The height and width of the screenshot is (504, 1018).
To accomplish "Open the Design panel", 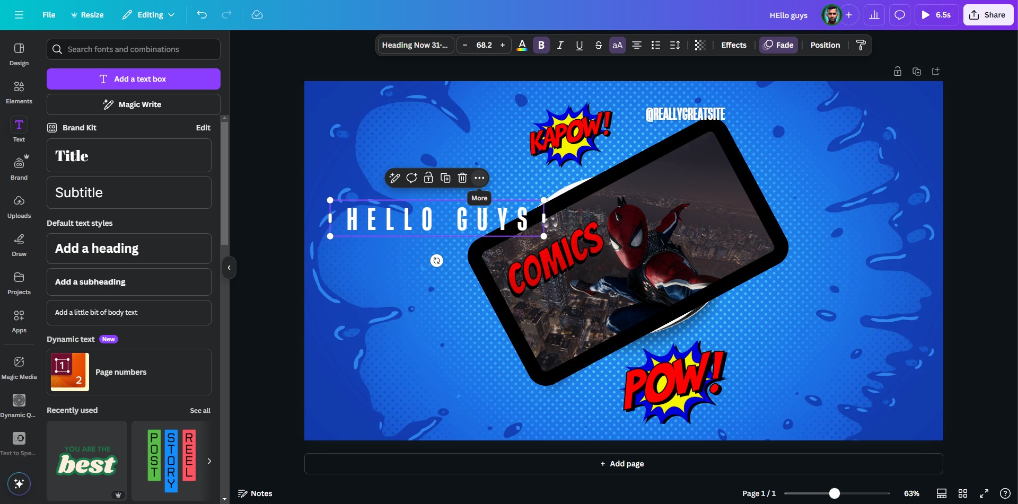I will [19, 54].
